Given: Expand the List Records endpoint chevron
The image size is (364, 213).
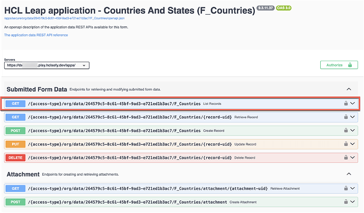Looking at the screenshot, I should point(352,103).
